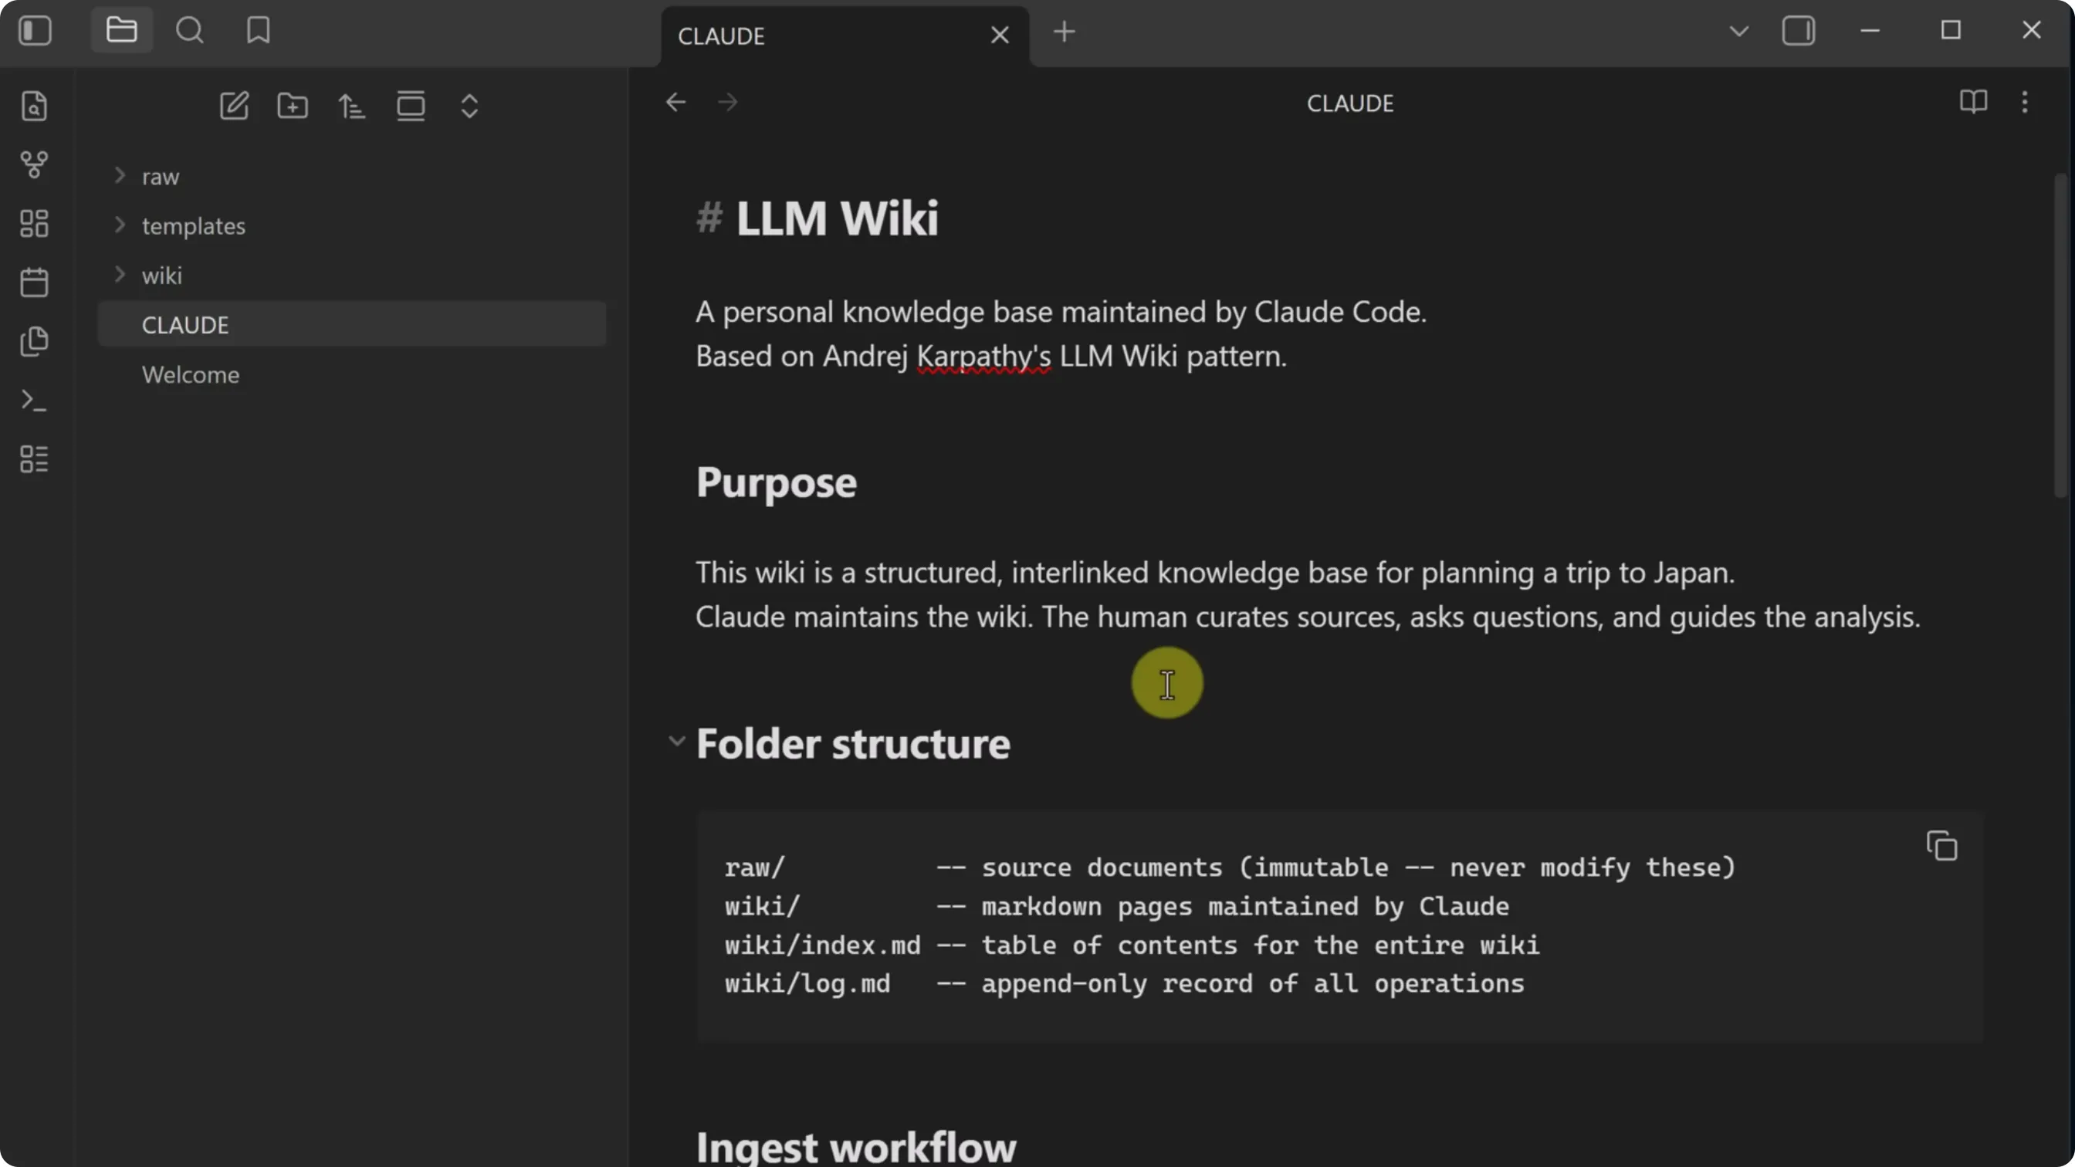This screenshot has height=1167, width=2075.
Task: Open the file explorer tab
Action: coord(121,31)
